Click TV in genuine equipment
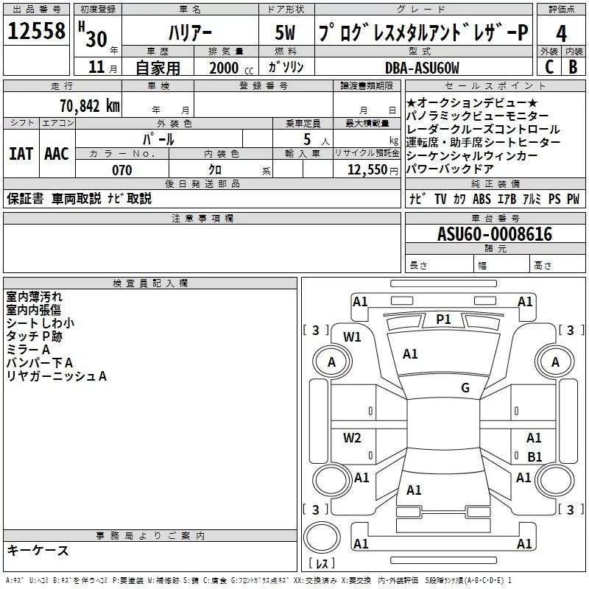The image size is (589, 589). click(440, 199)
